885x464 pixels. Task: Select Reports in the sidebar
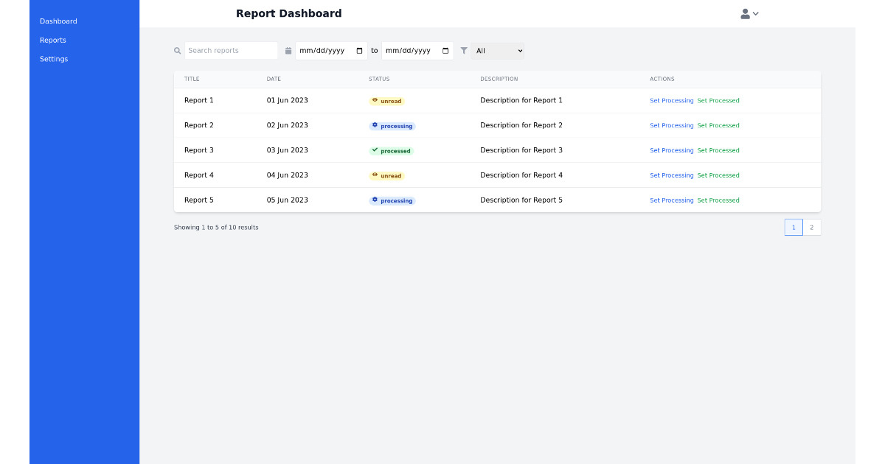[x=52, y=40]
